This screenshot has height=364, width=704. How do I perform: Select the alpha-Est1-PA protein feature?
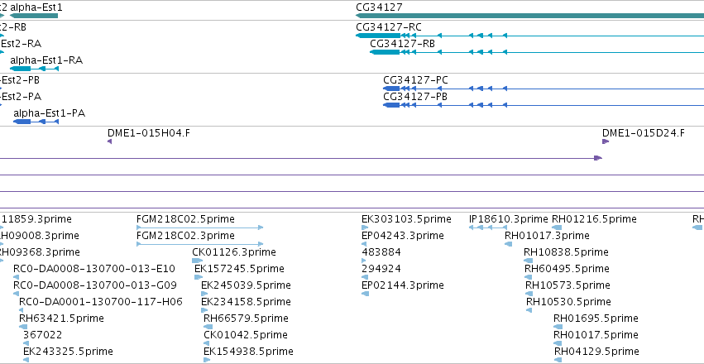coord(36,122)
